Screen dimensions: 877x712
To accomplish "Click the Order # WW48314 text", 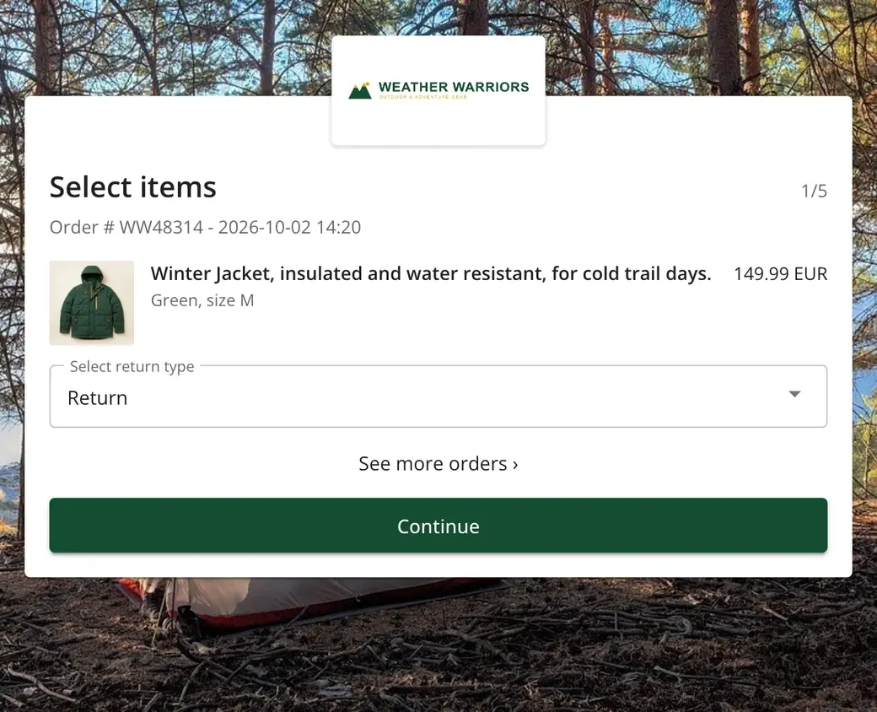I will (x=126, y=227).
